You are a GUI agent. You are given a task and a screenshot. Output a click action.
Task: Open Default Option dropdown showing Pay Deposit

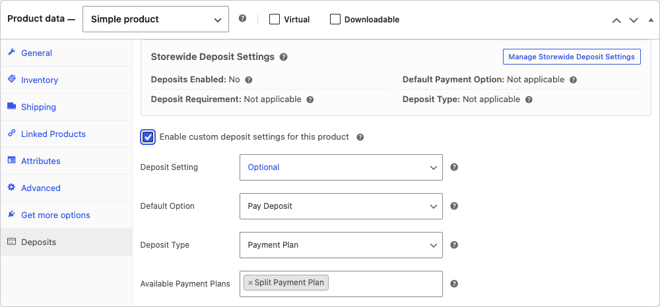(x=341, y=206)
